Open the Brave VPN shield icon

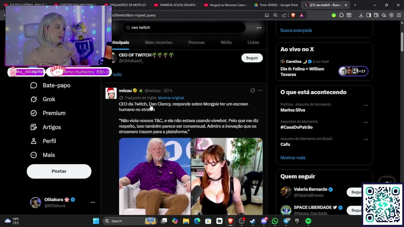pos(391,15)
